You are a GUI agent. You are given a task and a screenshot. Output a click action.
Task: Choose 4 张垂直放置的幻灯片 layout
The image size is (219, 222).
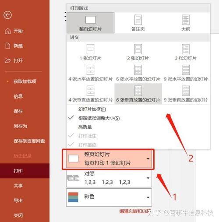coord(91,94)
